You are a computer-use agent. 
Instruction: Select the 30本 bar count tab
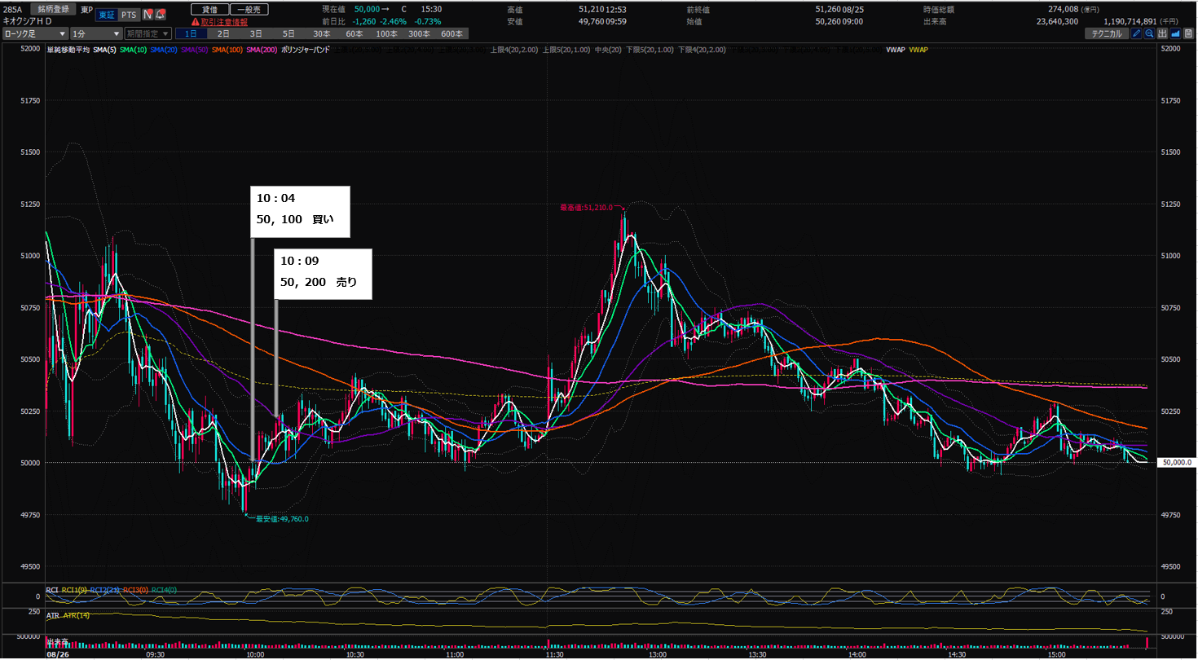coord(321,34)
